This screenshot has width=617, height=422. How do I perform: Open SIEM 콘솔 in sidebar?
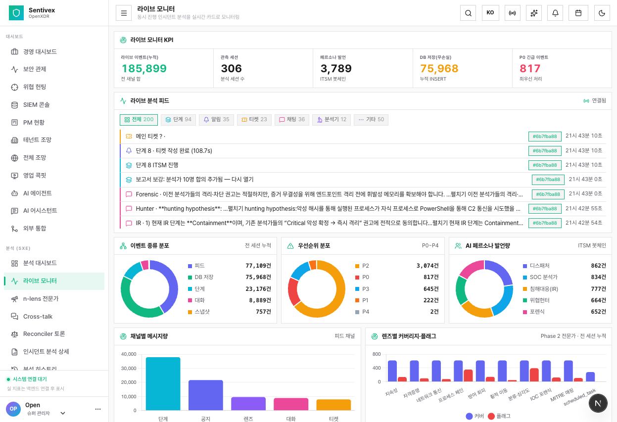[54, 105]
